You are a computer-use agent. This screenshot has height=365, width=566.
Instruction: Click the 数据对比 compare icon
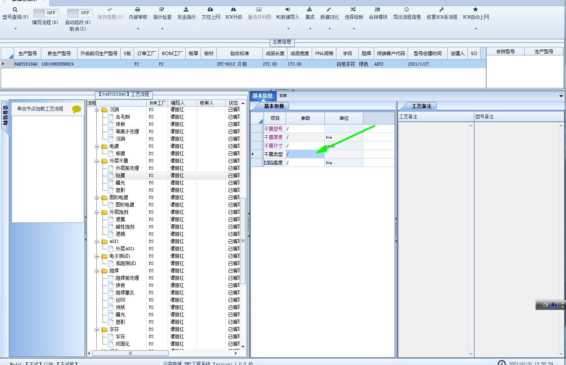click(329, 9)
